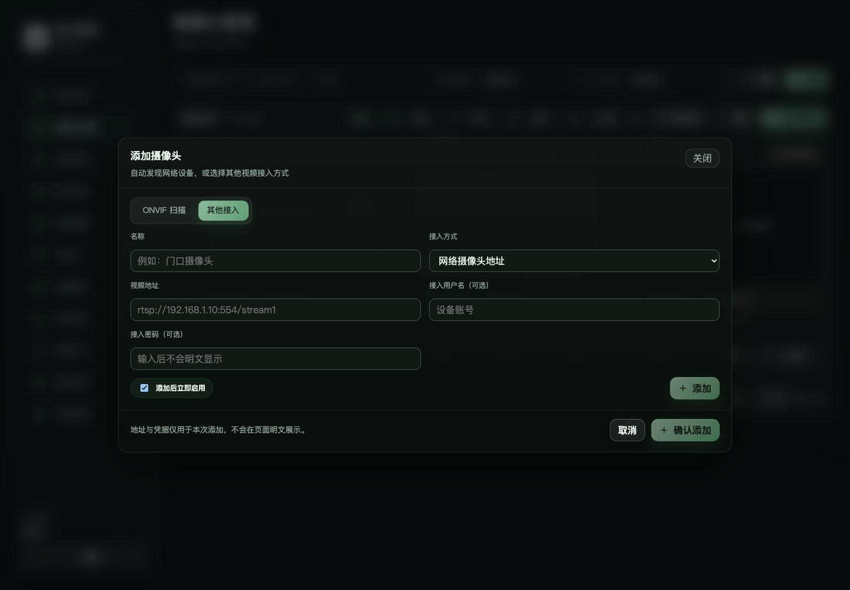The image size is (850, 590).
Task: Switch to the ONVIF 扫描 tab
Action: pos(164,211)
